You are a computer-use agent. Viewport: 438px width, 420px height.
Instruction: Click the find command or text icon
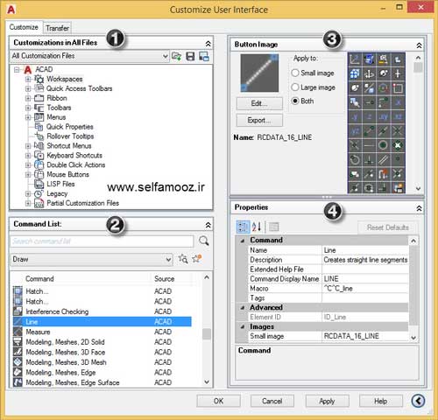pyautogui.click(x=183, y=259)
